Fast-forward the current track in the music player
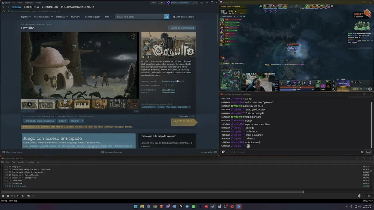Image resolution: width=374 pixels, height=210 pixels. 23,196
